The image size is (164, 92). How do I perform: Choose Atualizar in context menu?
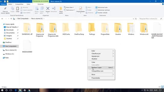coord(101,59)
